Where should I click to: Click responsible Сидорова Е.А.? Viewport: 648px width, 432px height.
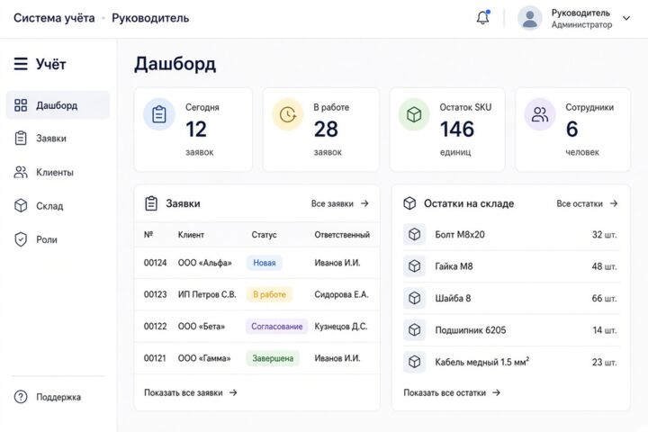(341, 295)
